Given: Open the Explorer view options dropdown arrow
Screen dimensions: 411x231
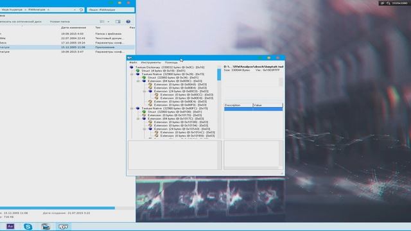Looking at the screenshot, I should [109, 22].
